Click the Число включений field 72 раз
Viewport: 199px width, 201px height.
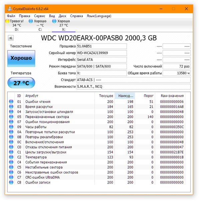[177, 66]
